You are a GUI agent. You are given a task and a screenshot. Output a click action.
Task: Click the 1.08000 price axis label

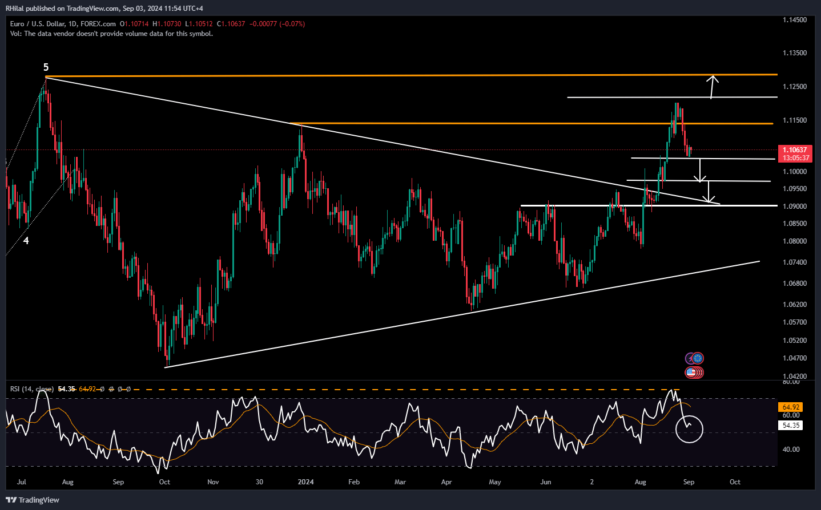[795, 241]
